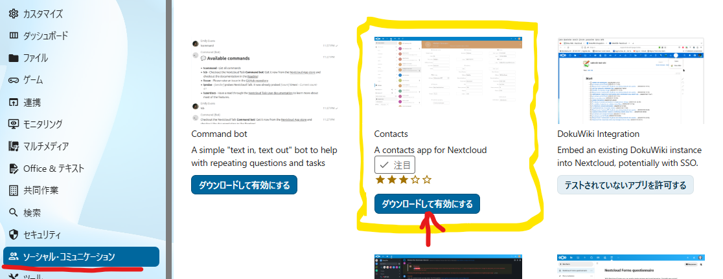
Task: Go to the マルチメディア category
Action: point(81,146)
